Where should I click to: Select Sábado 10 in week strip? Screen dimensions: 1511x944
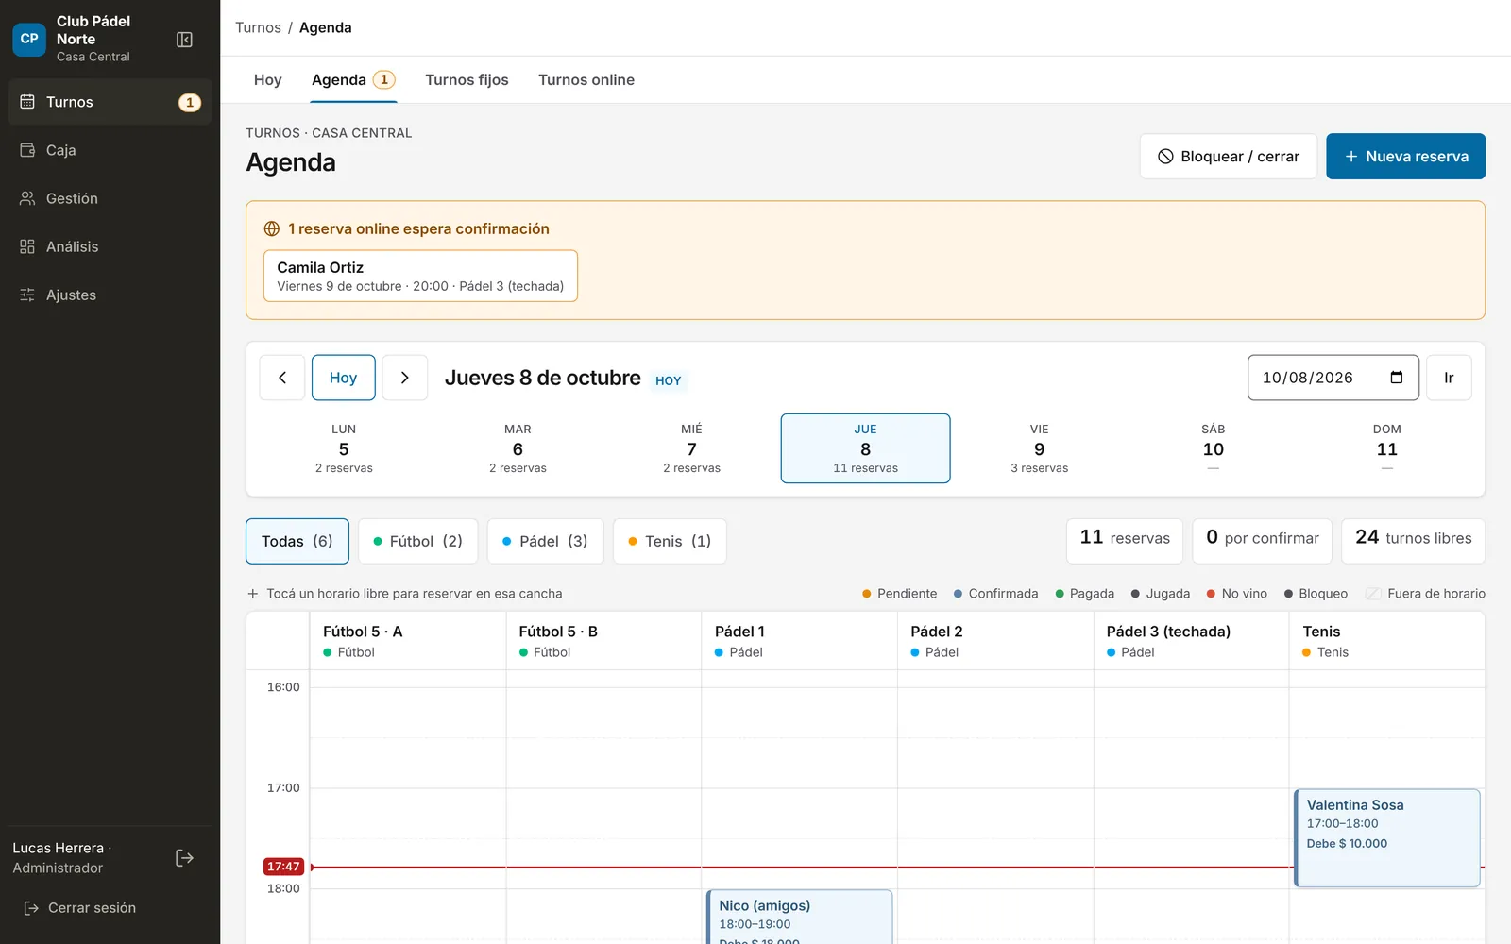pyautogui.click(x=1213, y=448)
